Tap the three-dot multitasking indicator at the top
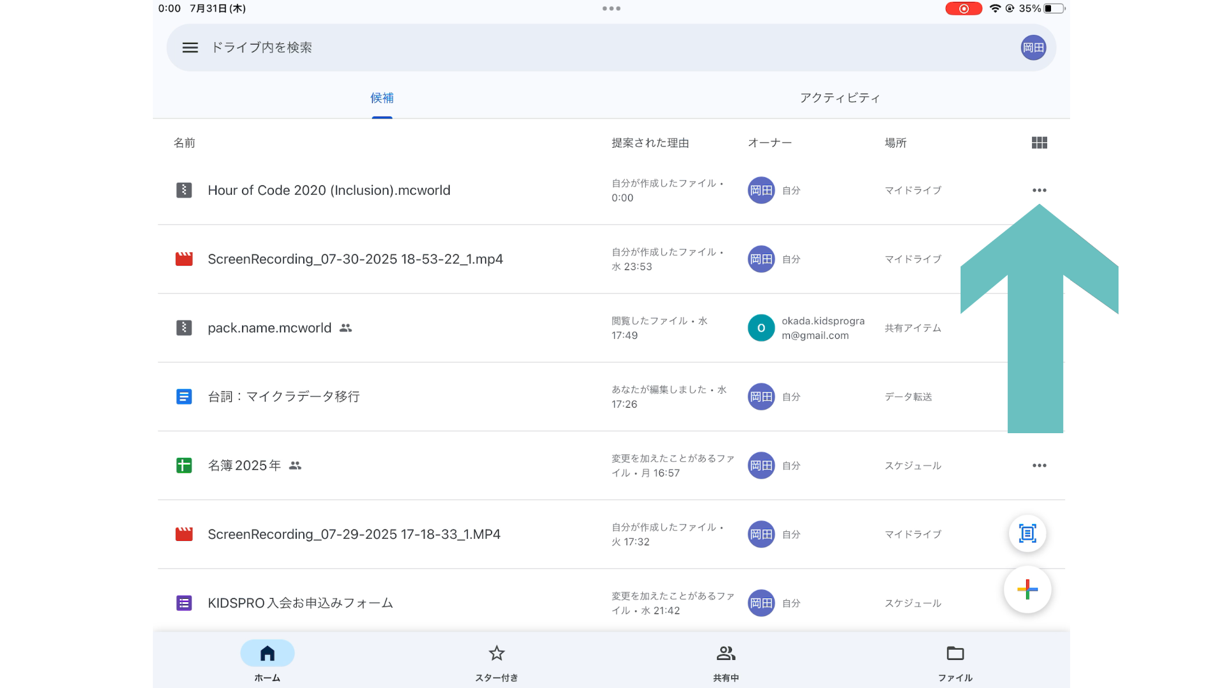The height and width of the screenshot is (688, 1223). coord(611,8)
